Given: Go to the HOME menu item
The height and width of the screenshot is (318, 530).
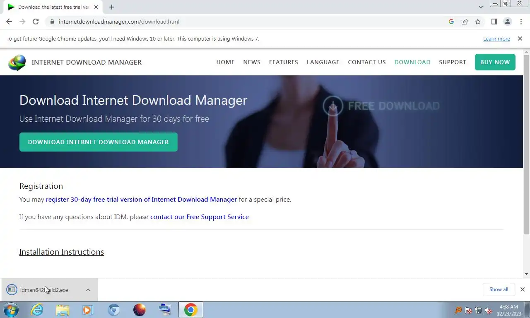Looking at the screenshot, I should (x=225, y=62).
